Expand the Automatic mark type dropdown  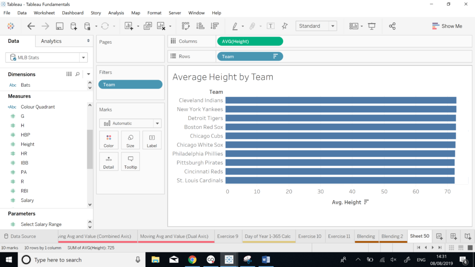(x=158, y=123)
